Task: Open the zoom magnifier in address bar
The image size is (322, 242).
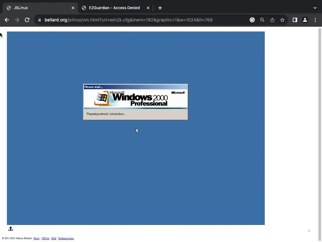Action: [262, 20]
